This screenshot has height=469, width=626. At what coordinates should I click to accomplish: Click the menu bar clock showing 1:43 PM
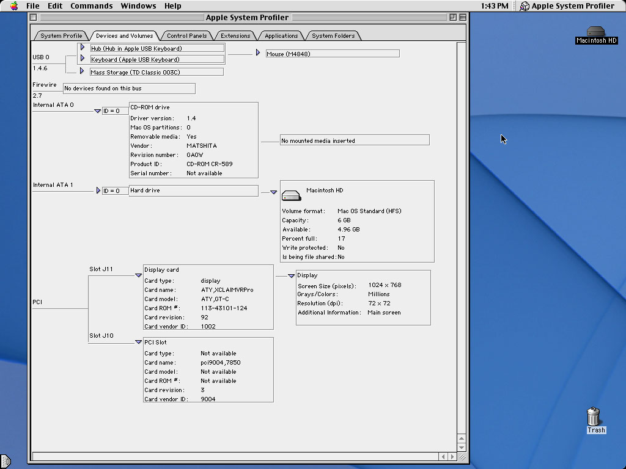click(495, 6)
